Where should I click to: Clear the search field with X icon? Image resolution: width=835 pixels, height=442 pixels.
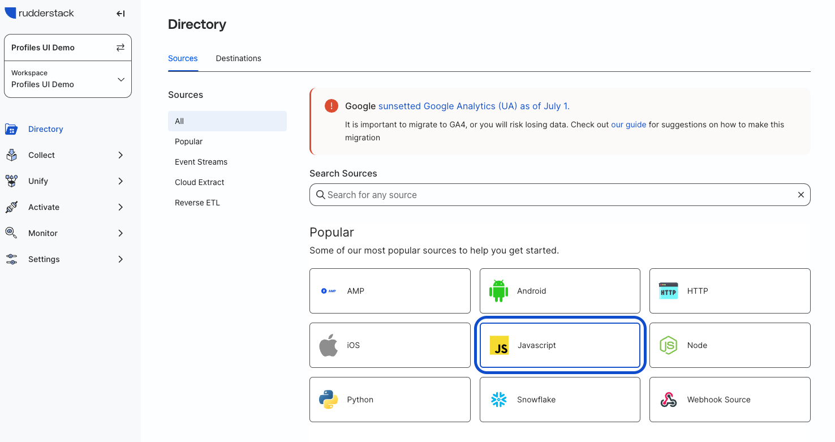point(801,195)
